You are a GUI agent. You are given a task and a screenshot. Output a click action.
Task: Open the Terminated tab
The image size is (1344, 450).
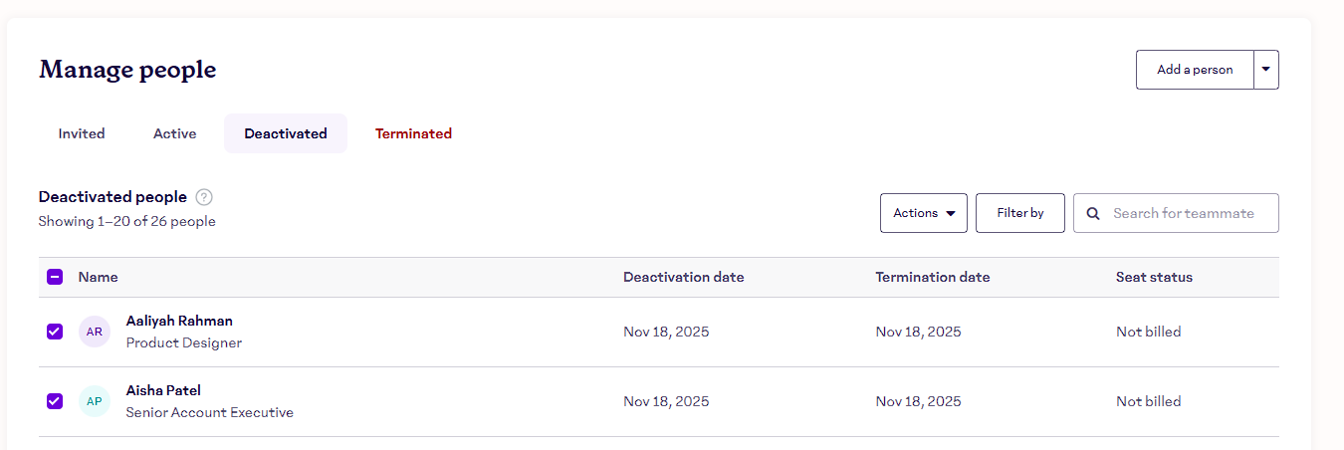pyautogui.click(x=413, y=133)
